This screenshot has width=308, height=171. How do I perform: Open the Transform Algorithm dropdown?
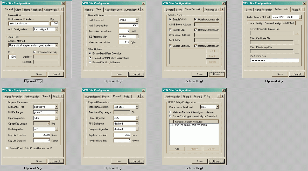(x=137, y=107)
